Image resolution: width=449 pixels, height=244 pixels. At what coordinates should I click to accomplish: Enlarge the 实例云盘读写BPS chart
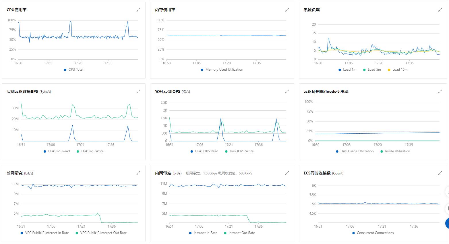point(138,91)
